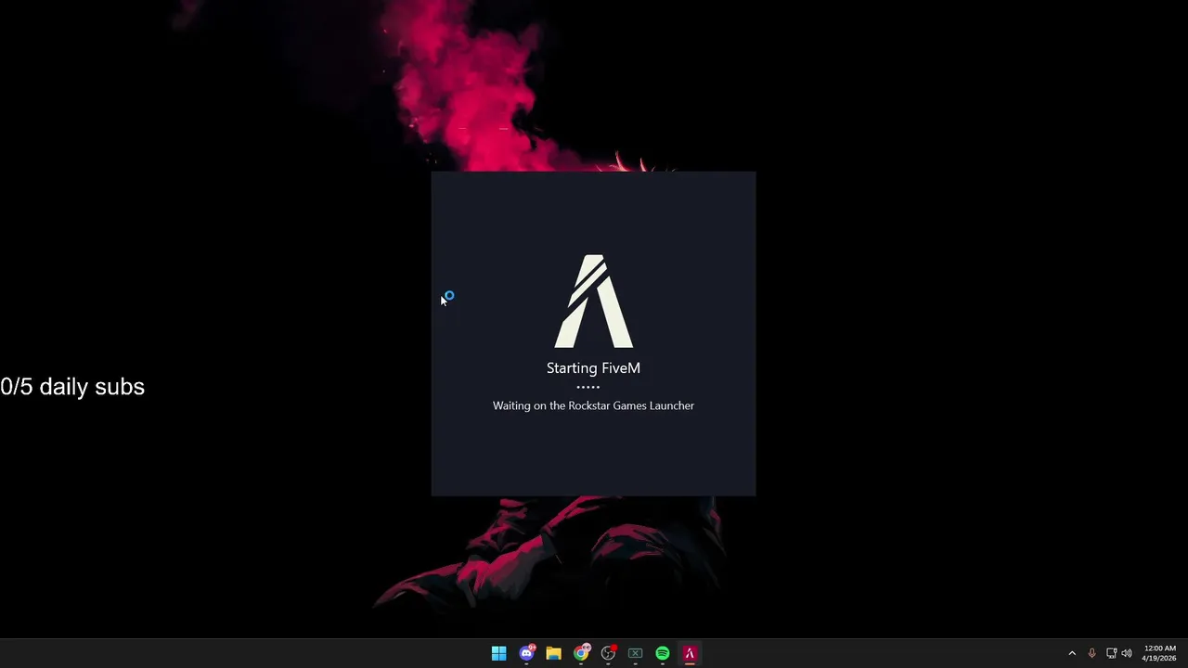Open the Xbox Game Bar taskbar icon
Image resolution: width=1188 pixels, height=668 pixels.
point(635,653)
